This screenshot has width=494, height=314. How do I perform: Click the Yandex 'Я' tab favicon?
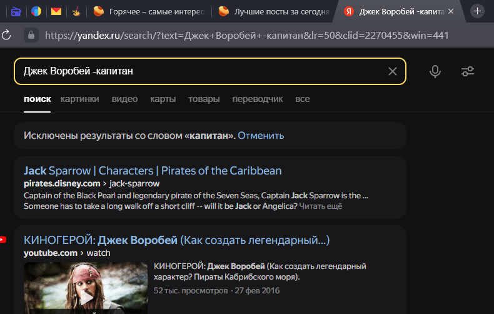349,11
